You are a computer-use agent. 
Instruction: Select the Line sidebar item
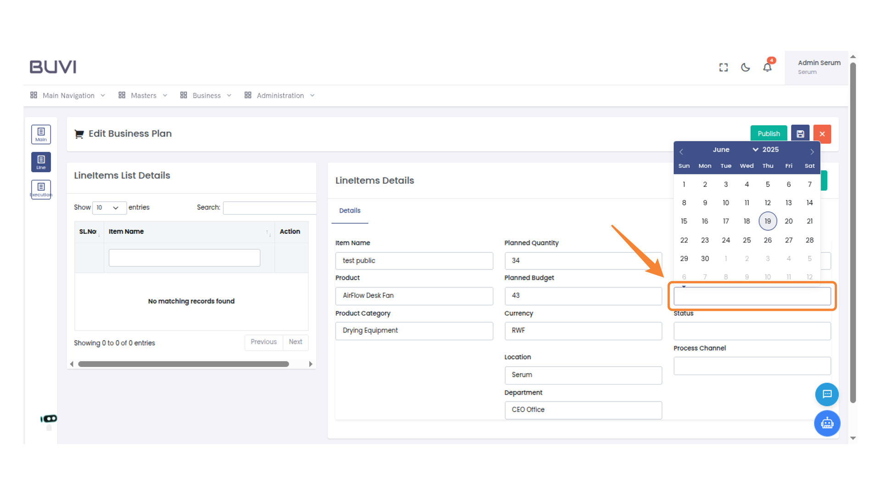(x=41, y=162)
